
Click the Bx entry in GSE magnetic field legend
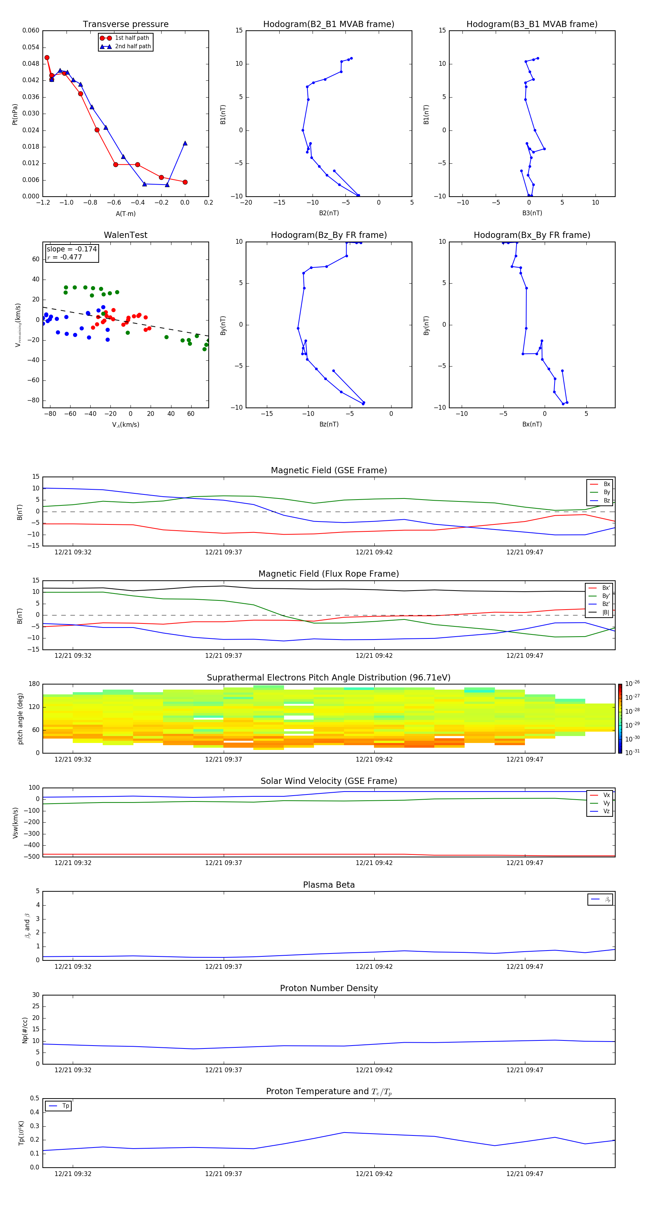click(x=606, y=484)
